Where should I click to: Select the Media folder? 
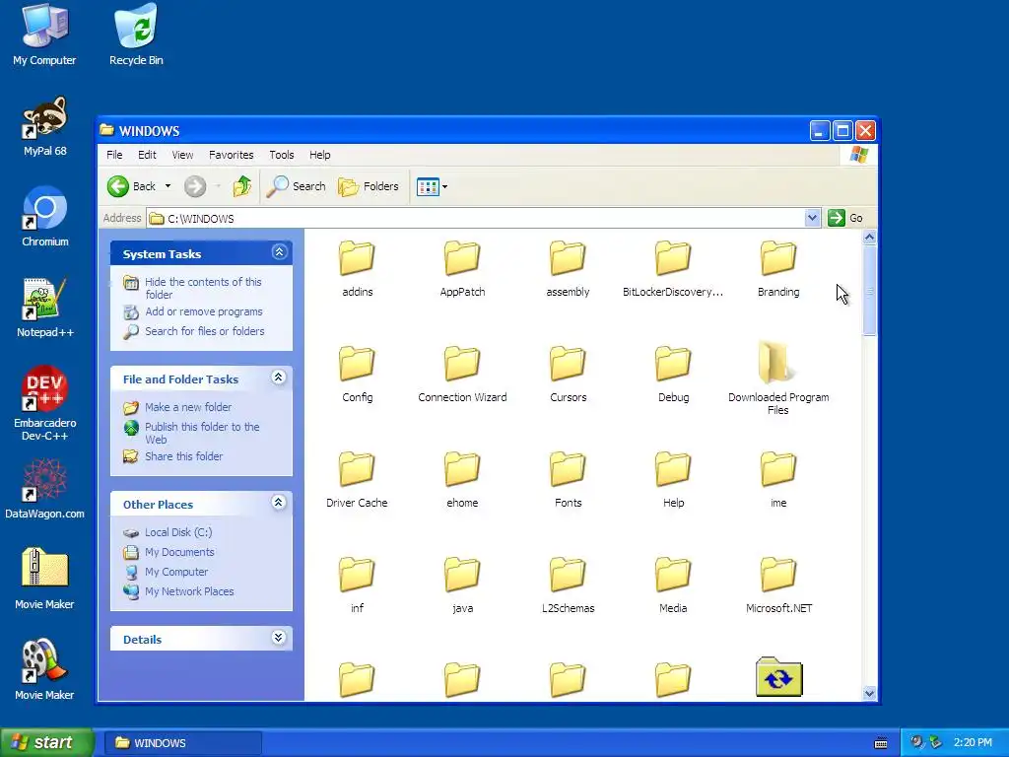click(x=673, y=585)
